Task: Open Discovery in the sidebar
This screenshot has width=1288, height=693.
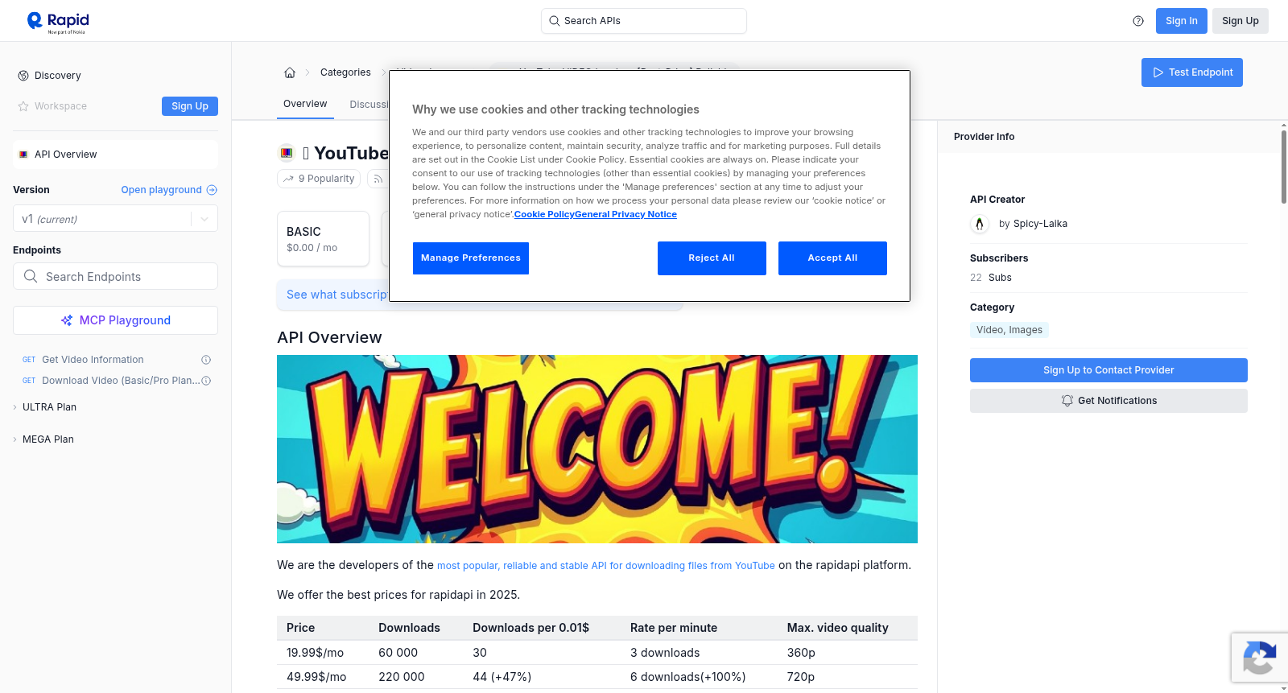Action: (58, 76)
